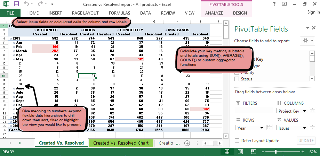Go to next sheet arrow
Screen dimensions: 320x156
click(x=20, y=143)
